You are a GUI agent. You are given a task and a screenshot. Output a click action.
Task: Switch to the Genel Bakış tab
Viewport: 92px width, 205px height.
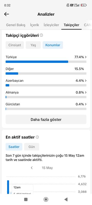pos(16,25)
